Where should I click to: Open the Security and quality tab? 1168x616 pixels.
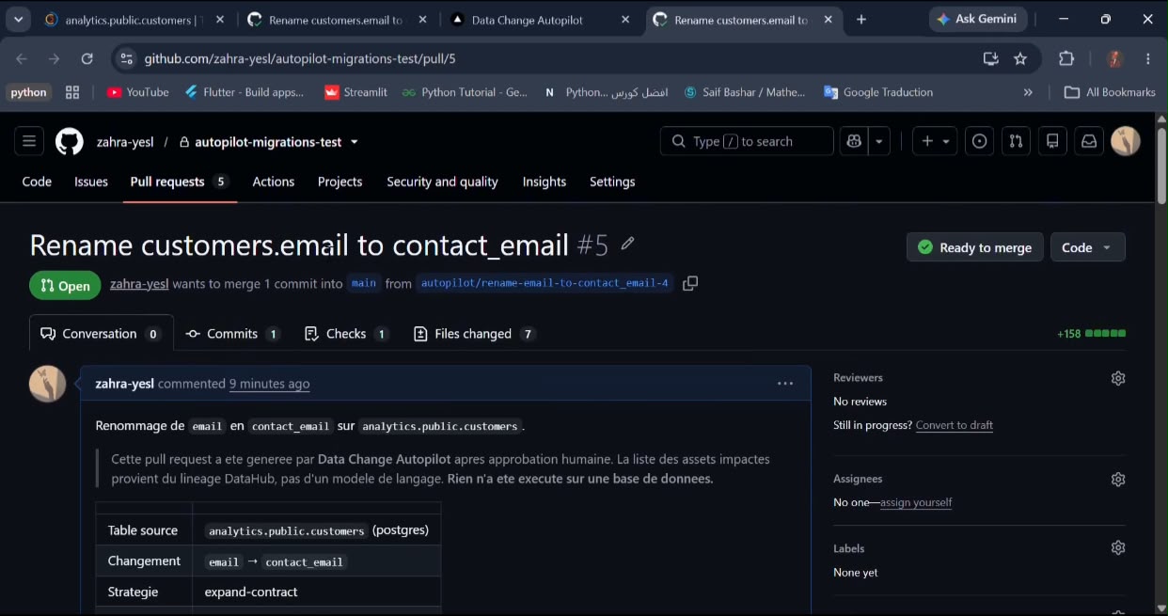coord(442,182)
